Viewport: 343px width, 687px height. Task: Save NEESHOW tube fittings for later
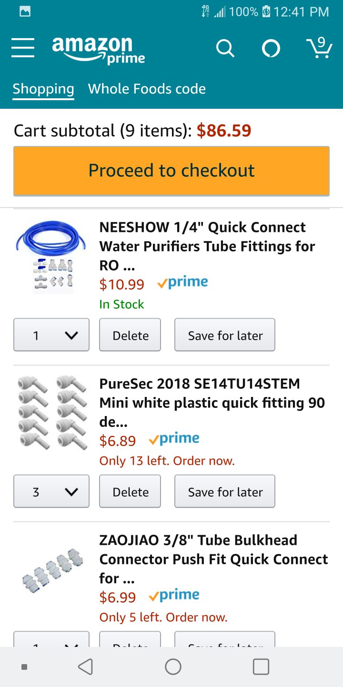click(x=225, y=335)
